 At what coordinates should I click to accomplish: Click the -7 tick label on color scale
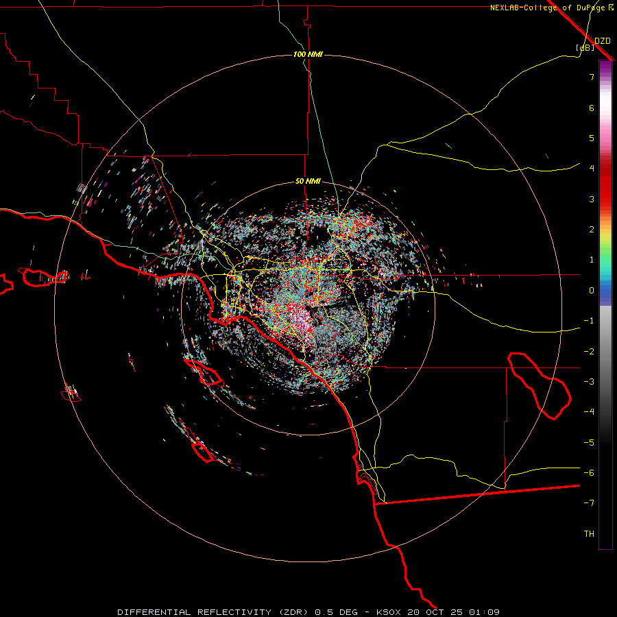[x=589, y=503]
